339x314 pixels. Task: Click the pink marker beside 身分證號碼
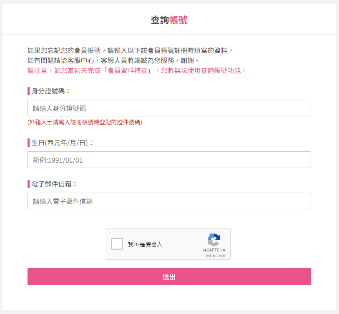tap(28, 91)
